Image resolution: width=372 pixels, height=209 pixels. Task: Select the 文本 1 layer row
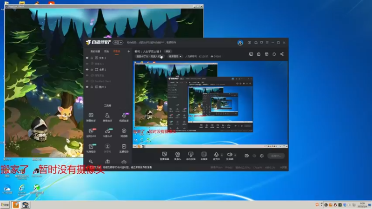click(x=108, y=58)
